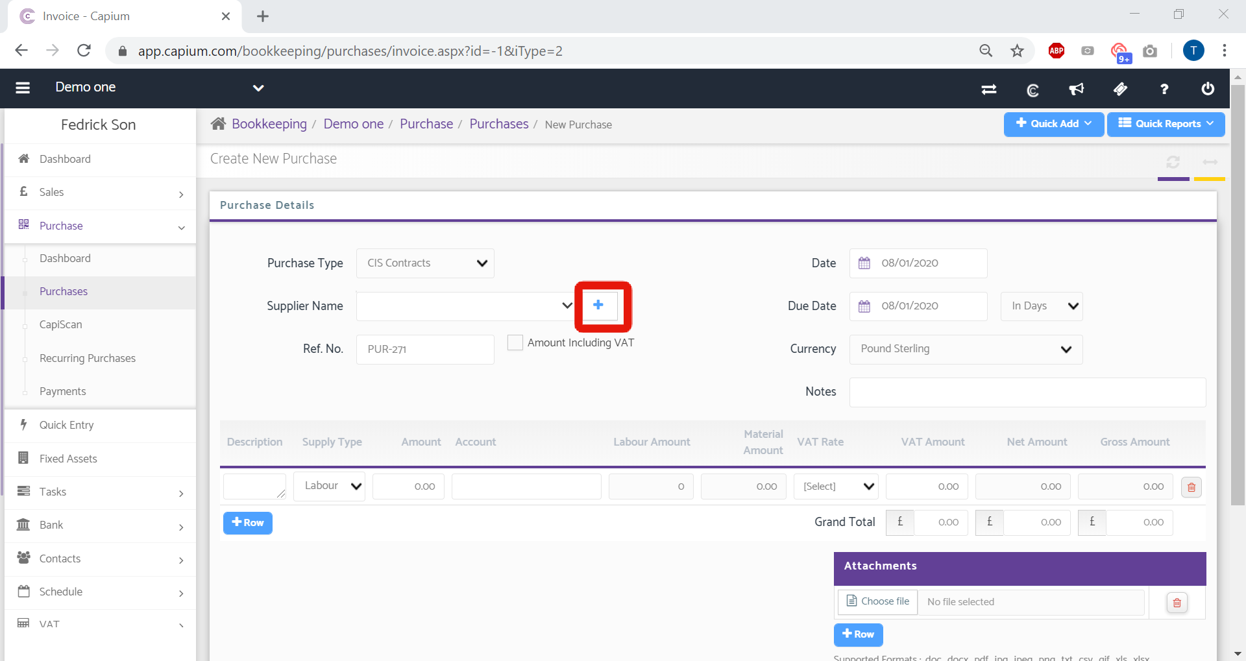Open the Quick Reports dropdown button
The image size is (1246, 661).
[x=1166, y=124]
